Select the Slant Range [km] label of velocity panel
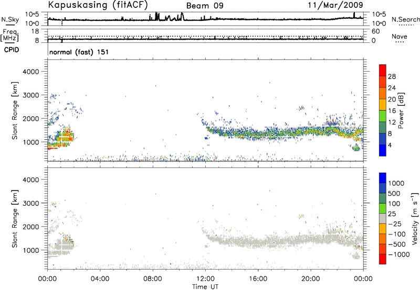 tap(15, 218)
